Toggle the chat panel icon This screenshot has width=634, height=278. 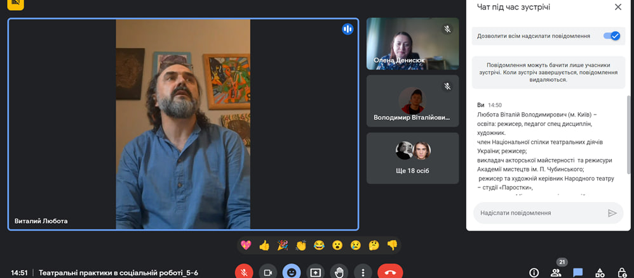[x=578, y=273]
